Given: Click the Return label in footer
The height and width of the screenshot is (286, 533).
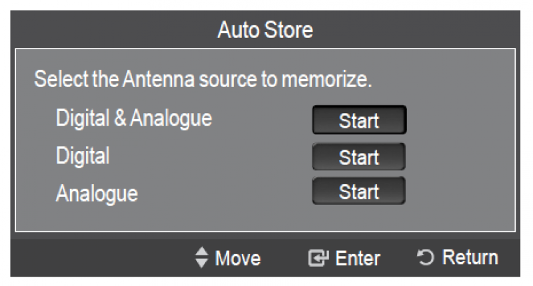Looking at the screenshot, I should coord(470,257).
